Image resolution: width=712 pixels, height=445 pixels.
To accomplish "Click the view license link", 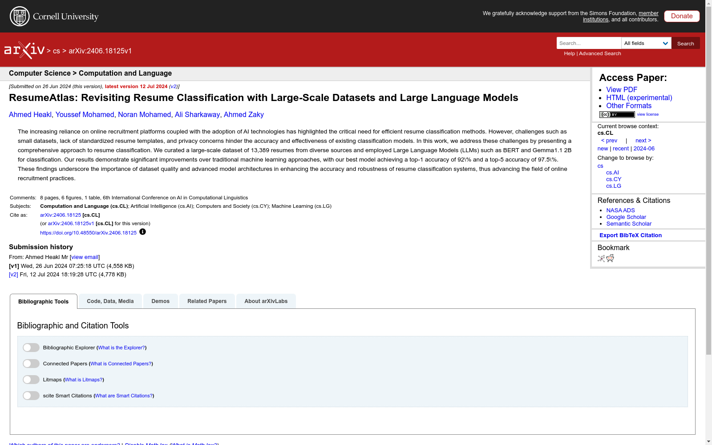I will pos(648,114).
